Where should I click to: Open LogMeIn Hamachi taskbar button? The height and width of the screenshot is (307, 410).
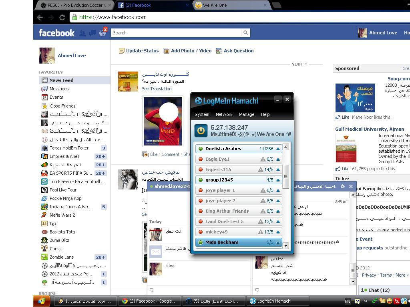(x=278, y=301)
